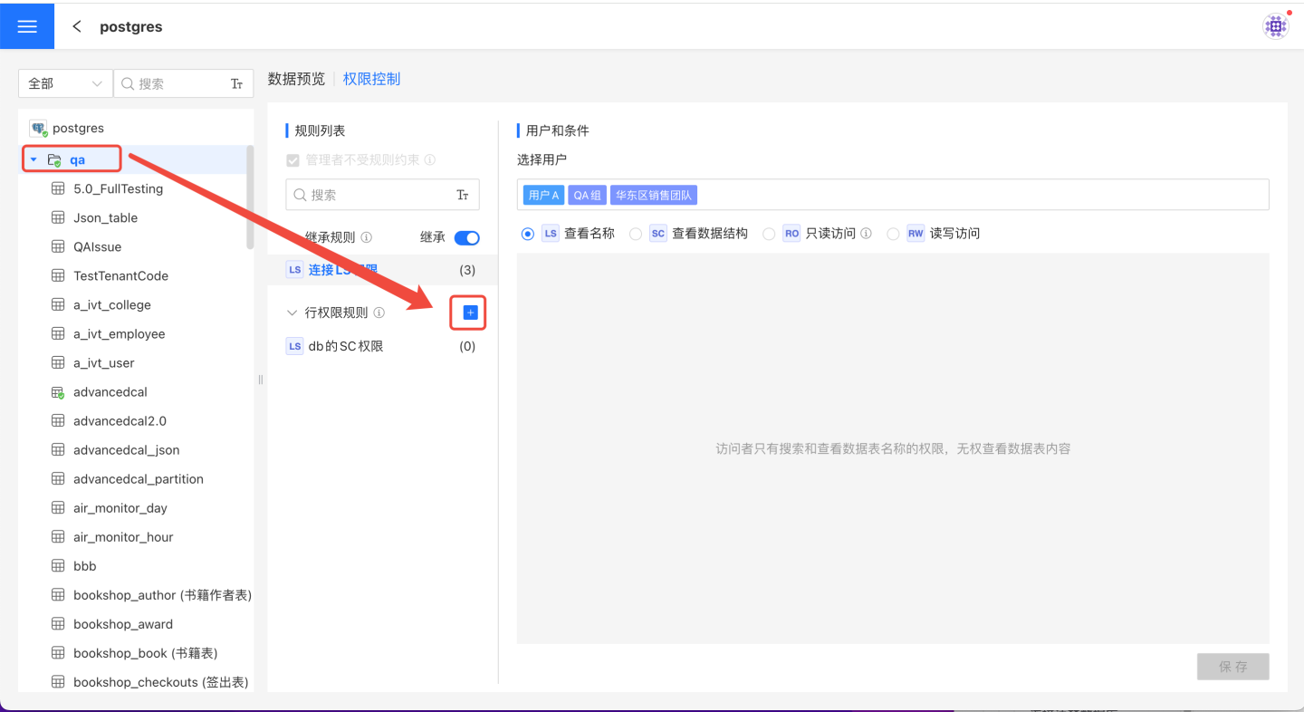Select the 读写访问 radio option
1304x712 pixels.
pyautogui.click(x=893, y=234)
